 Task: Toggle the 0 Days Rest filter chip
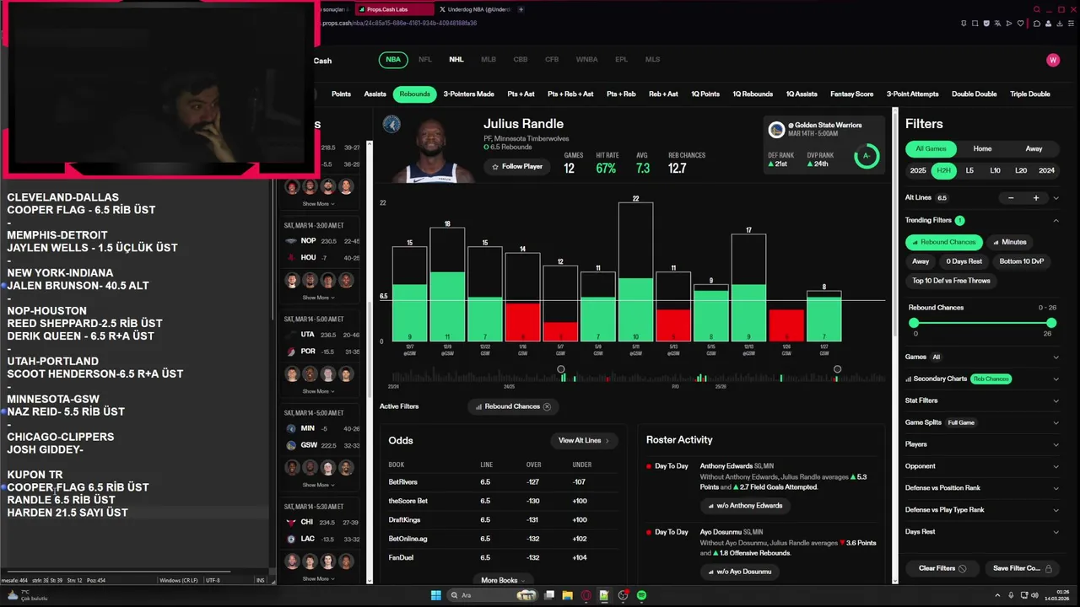pyautogui.click(x=964, y=261)
